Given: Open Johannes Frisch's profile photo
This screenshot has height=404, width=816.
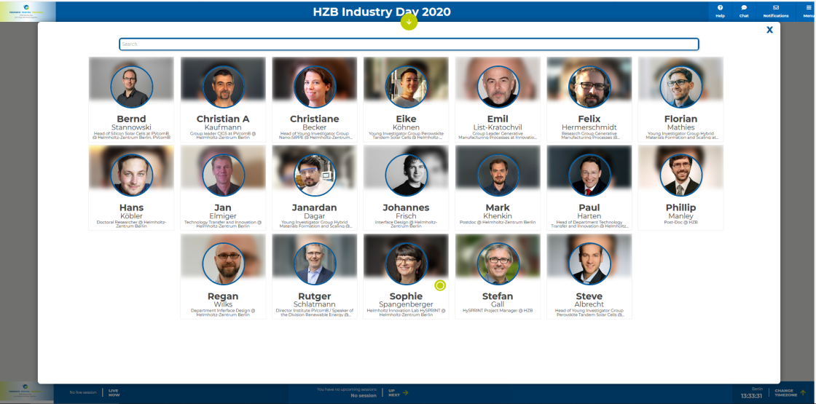Looking at the screenshot, I should [407, 175].
